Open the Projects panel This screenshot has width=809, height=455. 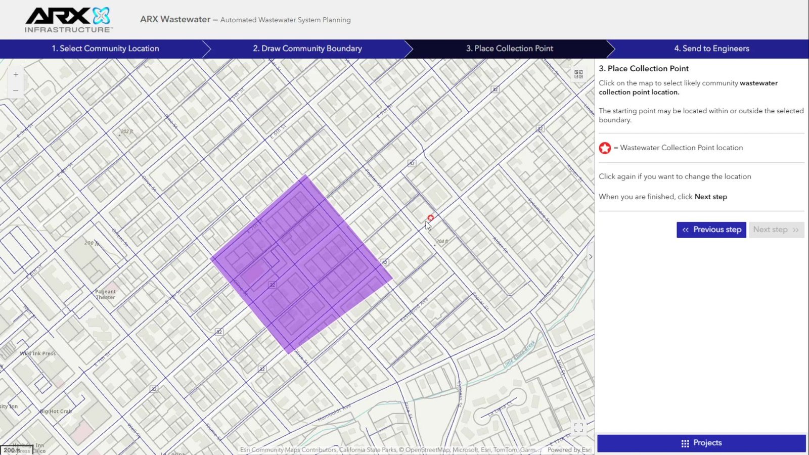701,443
